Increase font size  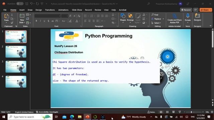coord(71,16)
